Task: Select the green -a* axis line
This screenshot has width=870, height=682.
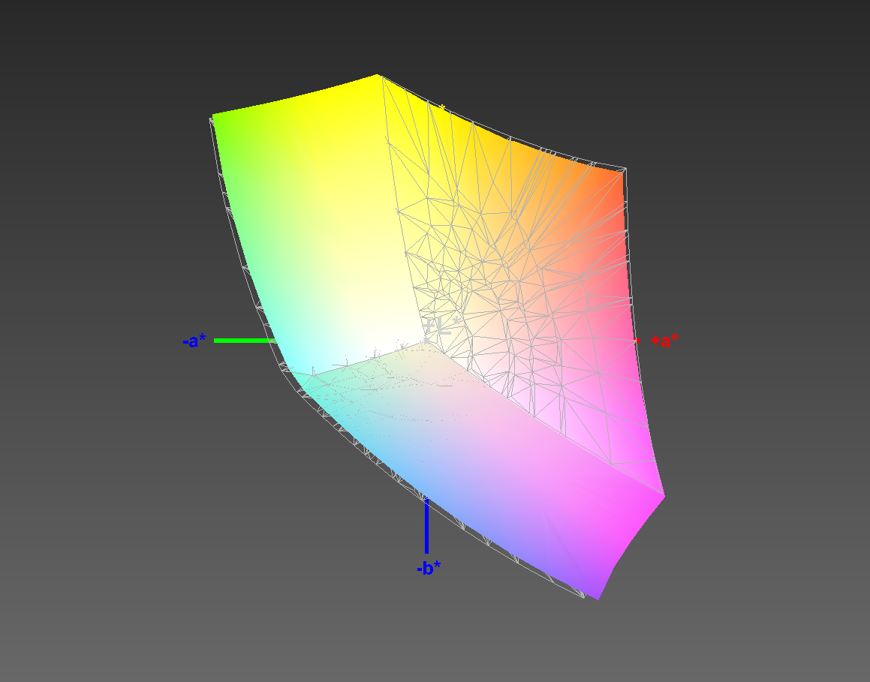Action: pos(244,341)
